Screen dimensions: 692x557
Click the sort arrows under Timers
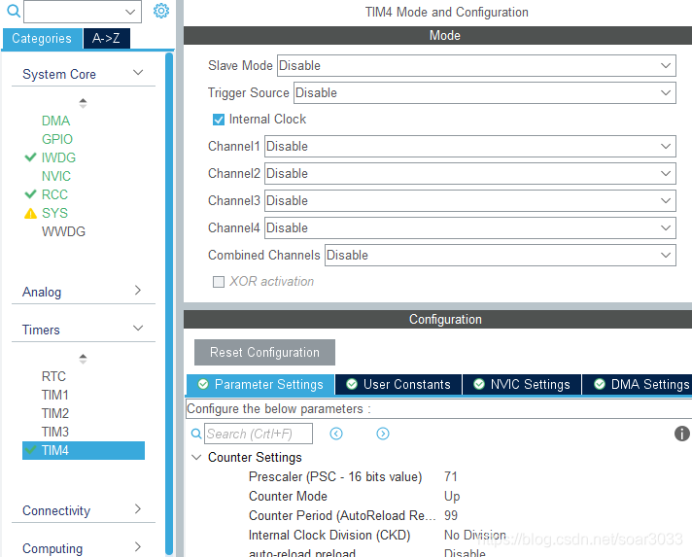tap(83, 358)
